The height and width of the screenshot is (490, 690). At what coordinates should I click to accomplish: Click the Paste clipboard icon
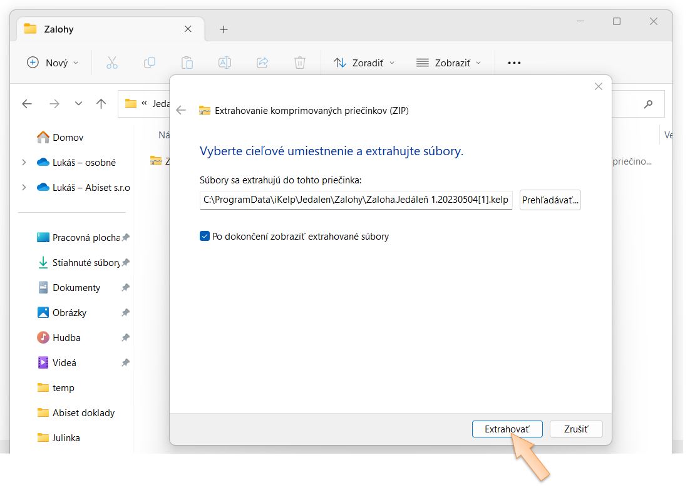(187, 63)
